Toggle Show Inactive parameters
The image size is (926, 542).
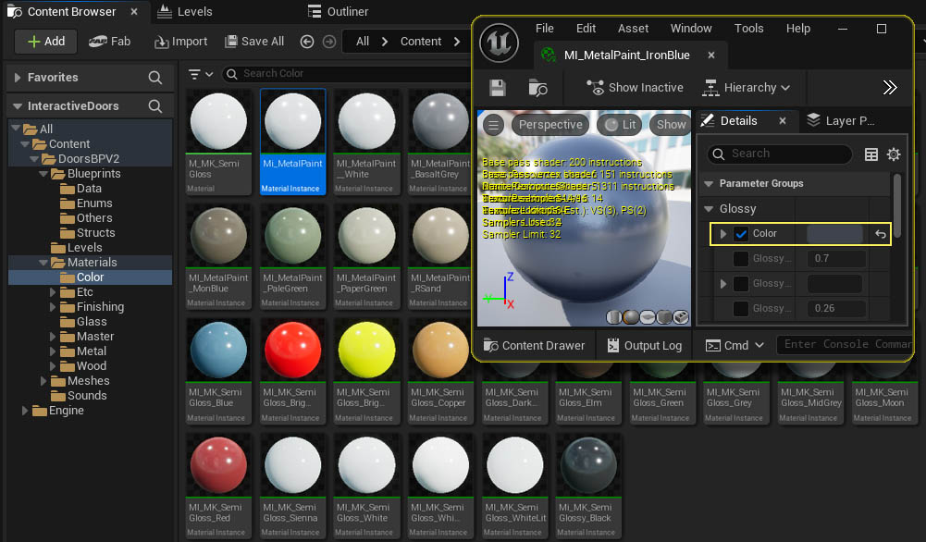tap(635, 87)
